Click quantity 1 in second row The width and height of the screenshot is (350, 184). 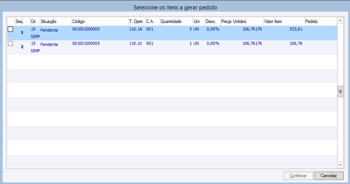point(191,44)
